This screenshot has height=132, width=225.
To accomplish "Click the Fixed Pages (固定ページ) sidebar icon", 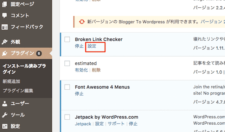I will (4, 4).
